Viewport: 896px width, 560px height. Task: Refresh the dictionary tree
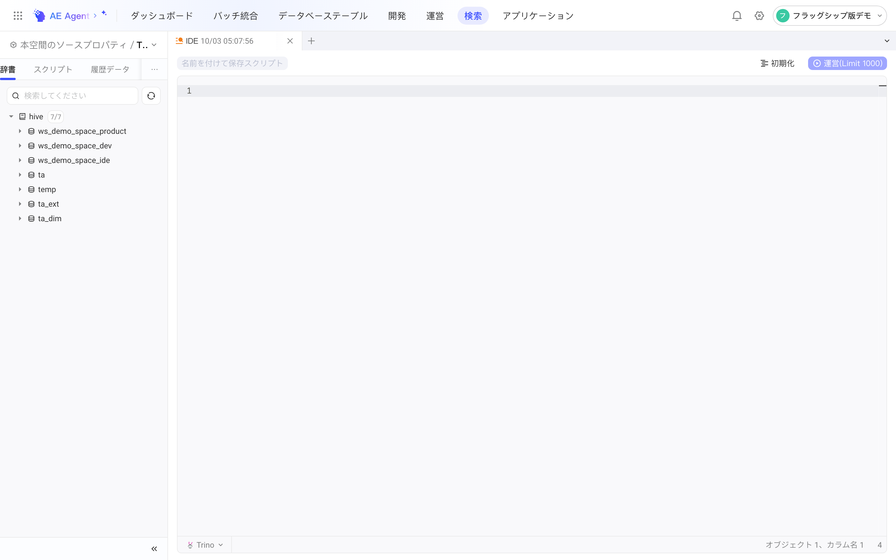pyautogui.click(x=151, y=96)
